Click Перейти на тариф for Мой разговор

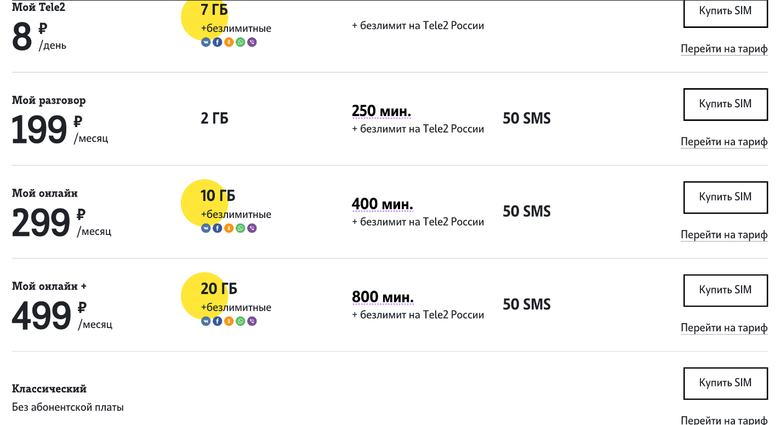(724, 142)
